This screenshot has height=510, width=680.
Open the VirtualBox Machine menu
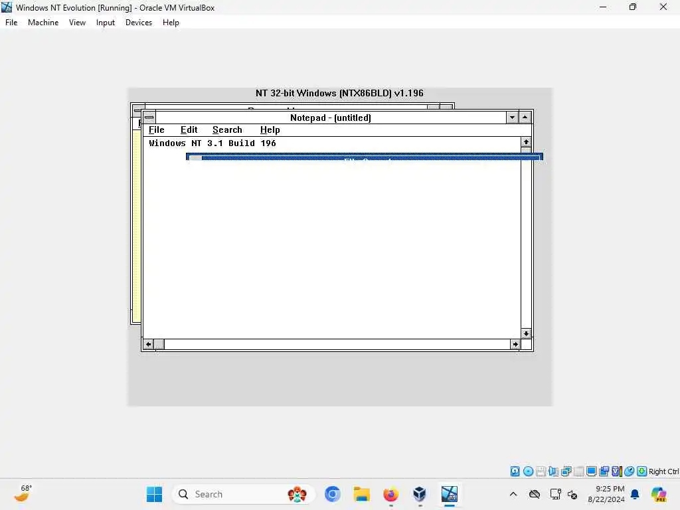43,23
